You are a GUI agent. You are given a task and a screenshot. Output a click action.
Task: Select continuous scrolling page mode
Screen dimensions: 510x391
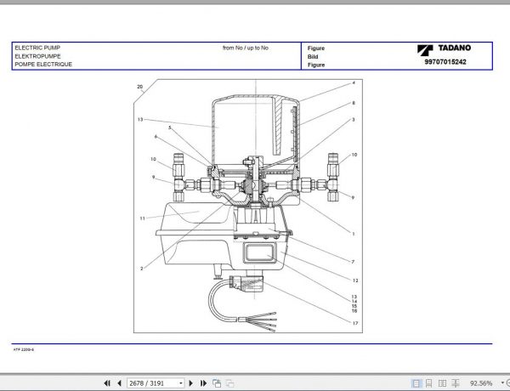429,383
